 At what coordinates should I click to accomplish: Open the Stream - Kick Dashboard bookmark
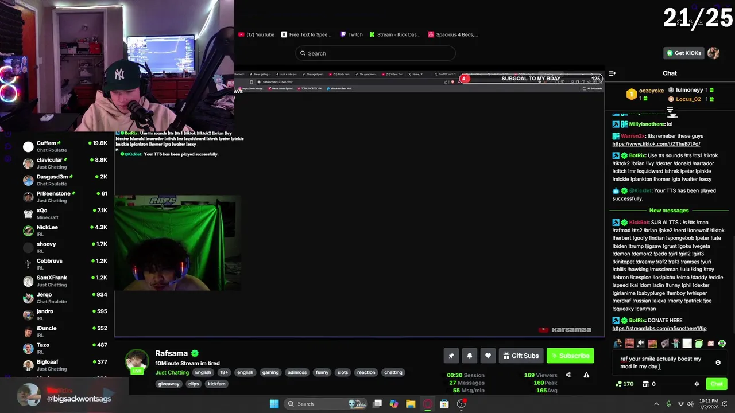click(395, 34)
